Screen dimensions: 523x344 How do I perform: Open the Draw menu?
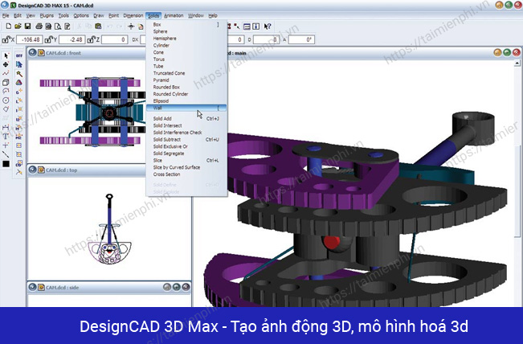(98, 16)
